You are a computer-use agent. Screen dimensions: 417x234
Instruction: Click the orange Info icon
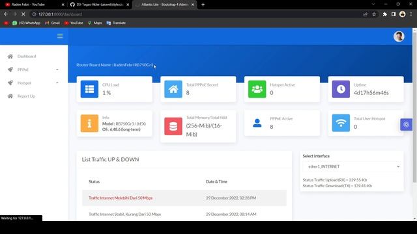[x=89, y=123]
